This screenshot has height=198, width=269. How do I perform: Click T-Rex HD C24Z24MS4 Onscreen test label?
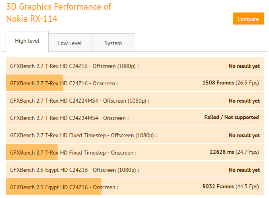pyautogui.click(x=69, y=118)
